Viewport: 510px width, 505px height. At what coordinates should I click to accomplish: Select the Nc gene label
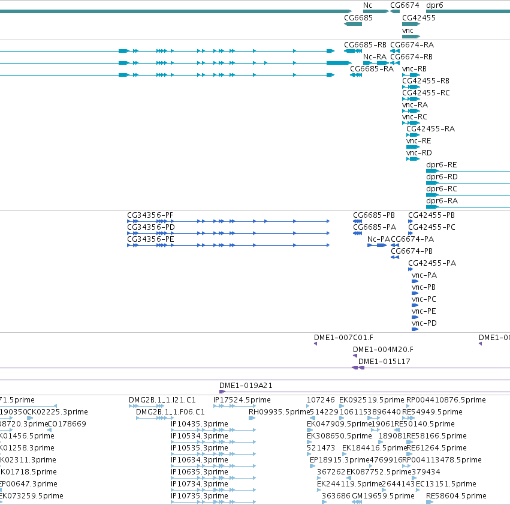367,5
